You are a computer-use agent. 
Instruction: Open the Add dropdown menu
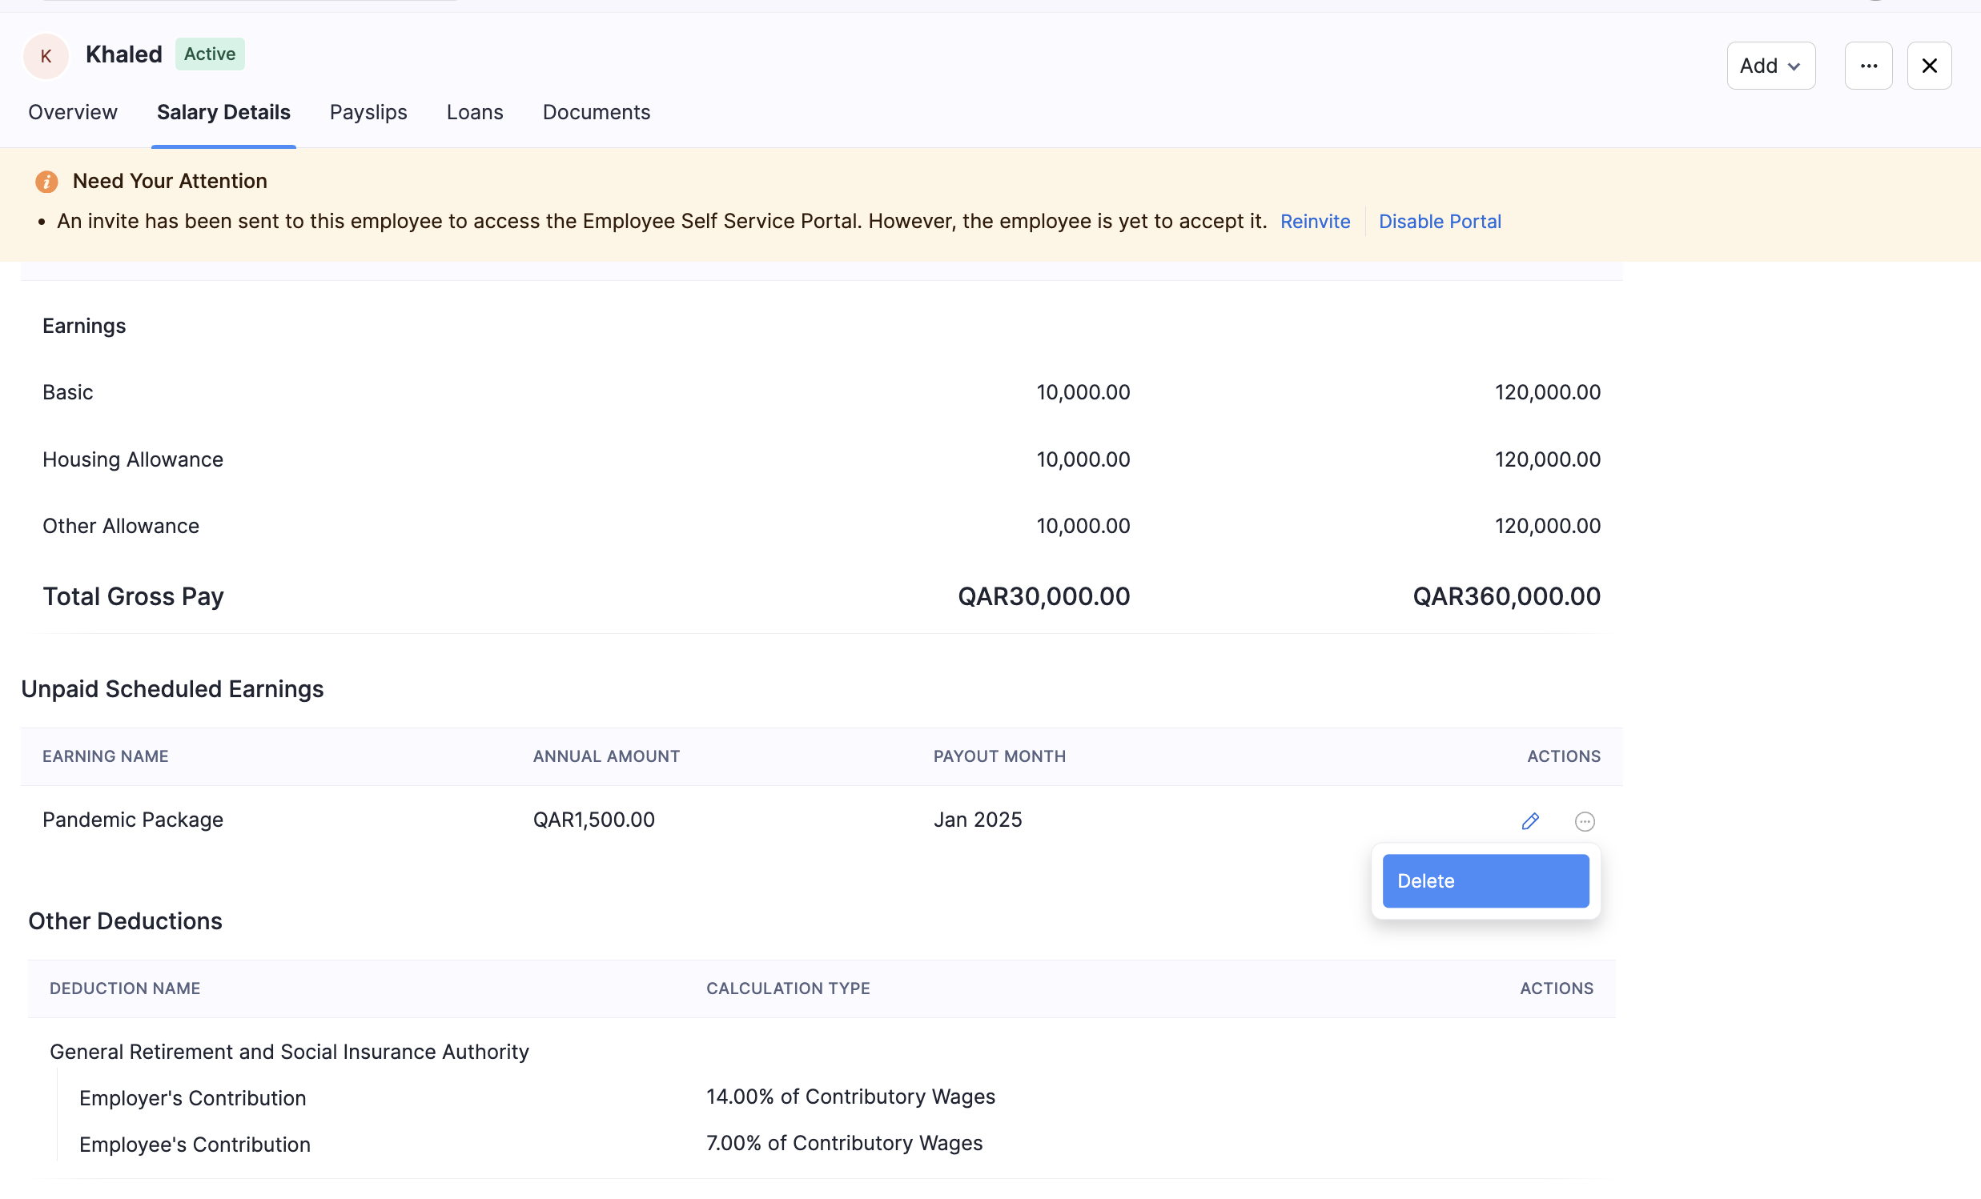[1770, 65]
